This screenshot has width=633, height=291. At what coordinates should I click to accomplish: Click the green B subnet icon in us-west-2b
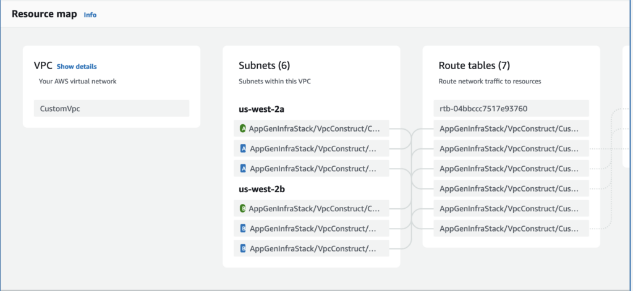click(x=243, y=209)
